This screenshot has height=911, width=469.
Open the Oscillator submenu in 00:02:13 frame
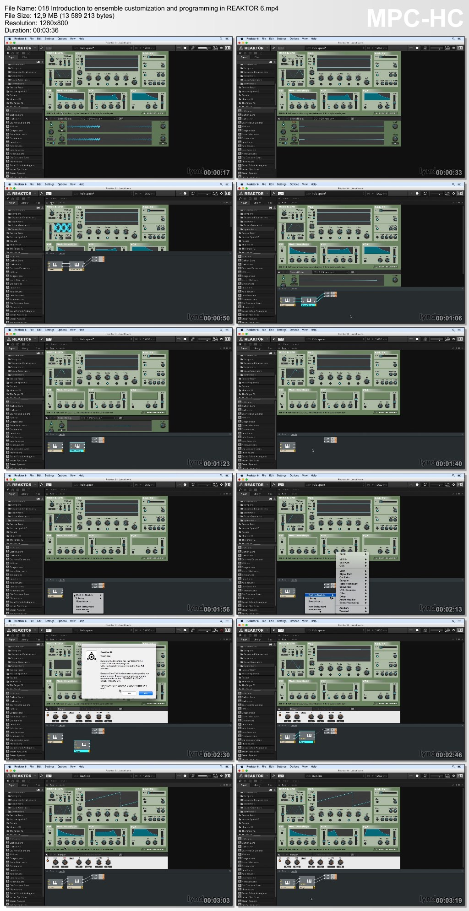(353, 577)
